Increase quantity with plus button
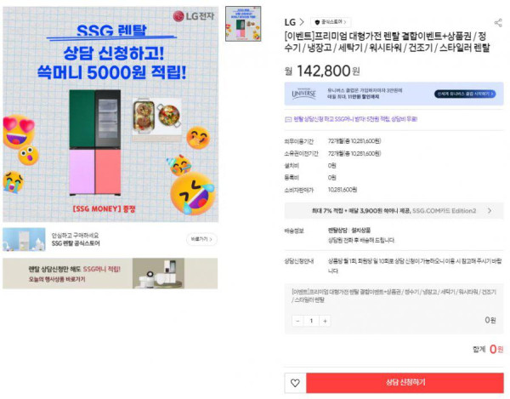This screenshot has height=399, width=510. pos(325,321)
